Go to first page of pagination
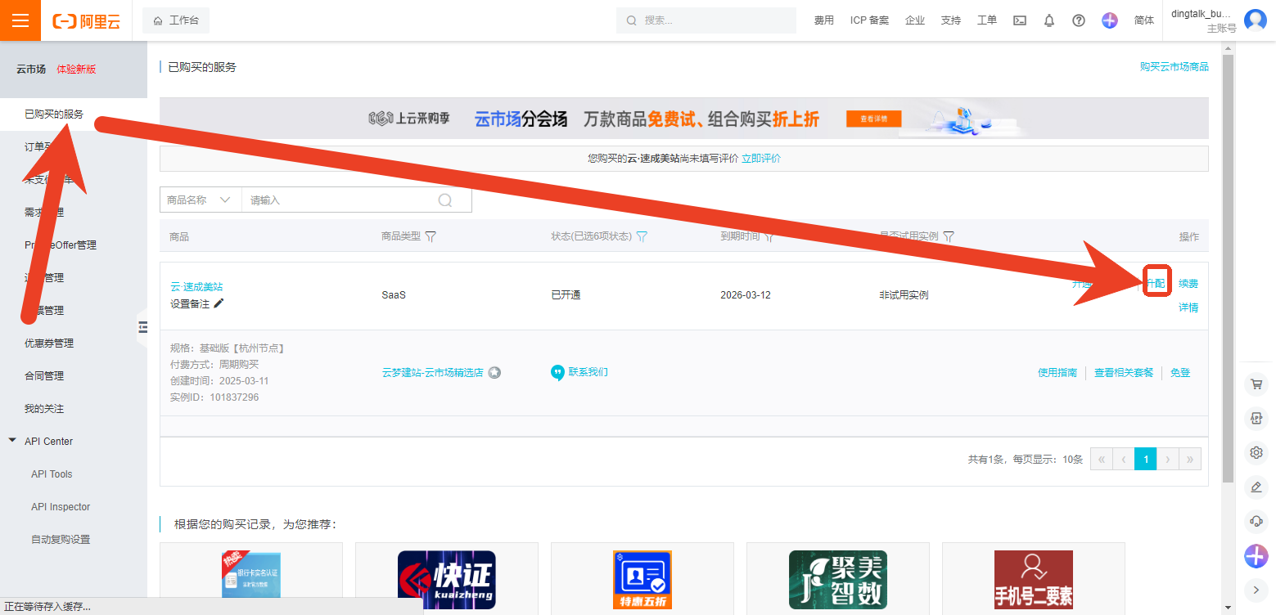 point(1102,460)
